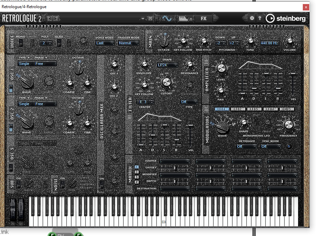Toggle the Glide switch
The width and height of the screenshot is (316, 236).
click(59, 43)
